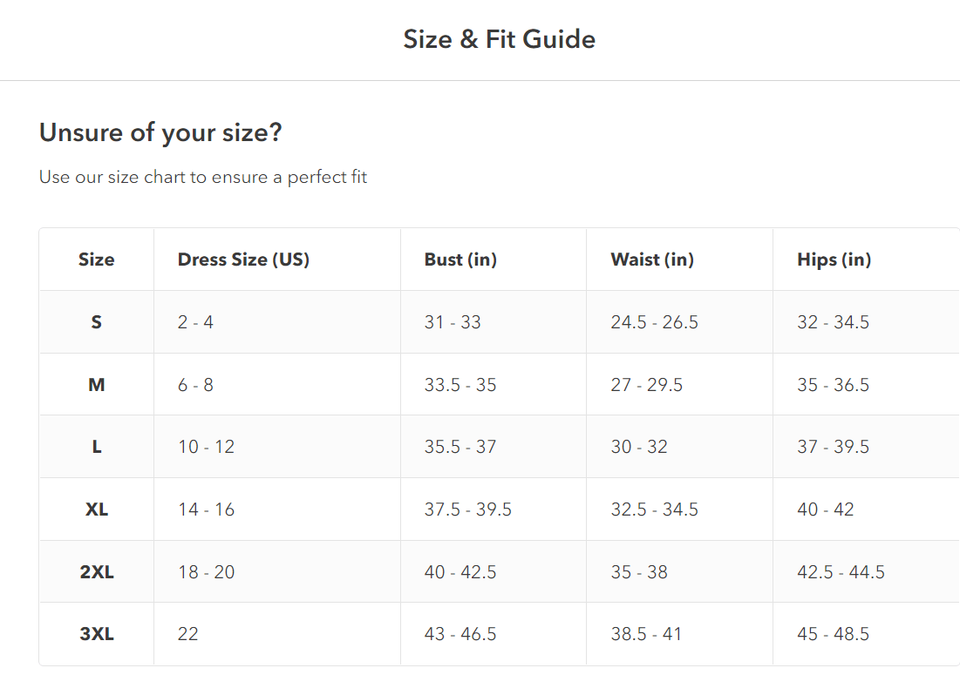Image resolution: width=960 pixels, height=695 pixels.
Task: Click the 33.5 - 35 bust cell
Action: click(460, 385)
